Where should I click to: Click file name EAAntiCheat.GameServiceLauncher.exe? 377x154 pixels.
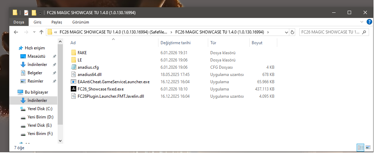[x=114, y=82]
